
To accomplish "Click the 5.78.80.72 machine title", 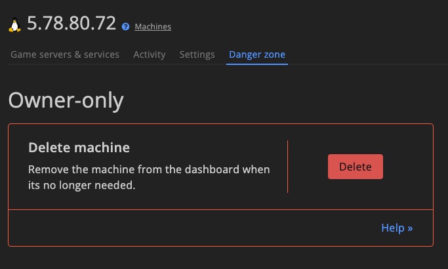I will 71,23.
